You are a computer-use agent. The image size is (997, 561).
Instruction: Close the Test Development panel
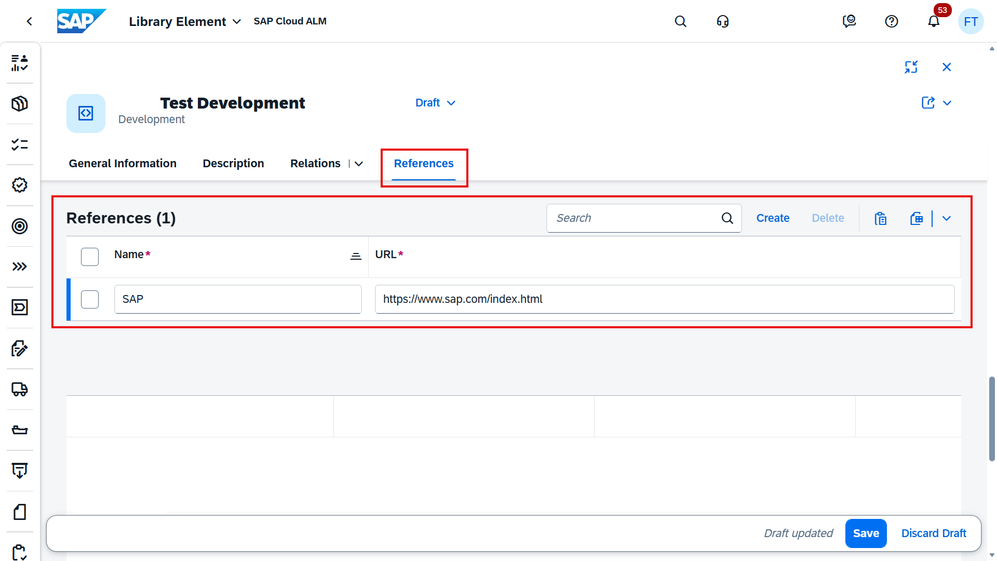pyautogui.click(x=947, y=67)
